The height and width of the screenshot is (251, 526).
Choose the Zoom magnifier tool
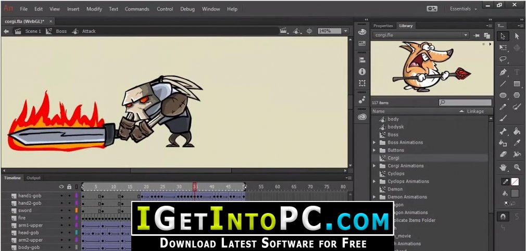pyautogui.click(x=517, y=167)
